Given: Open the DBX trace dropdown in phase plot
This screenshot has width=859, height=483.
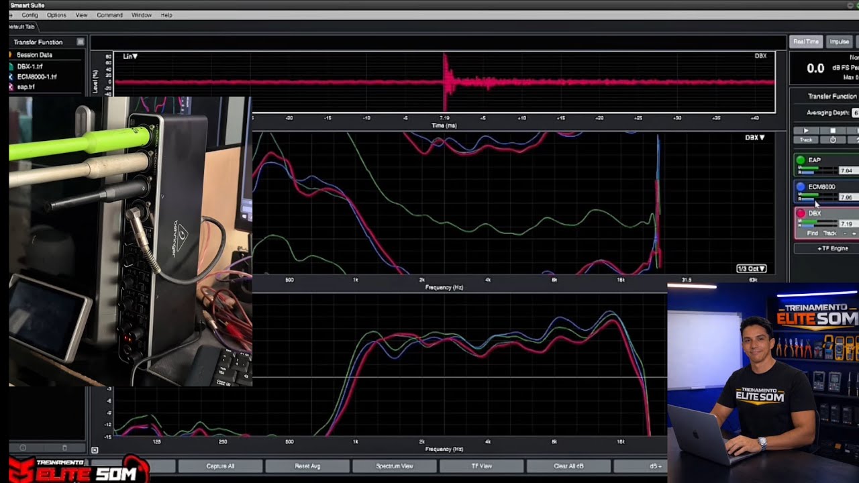Looking at the screenshot, I should [755, 138].
